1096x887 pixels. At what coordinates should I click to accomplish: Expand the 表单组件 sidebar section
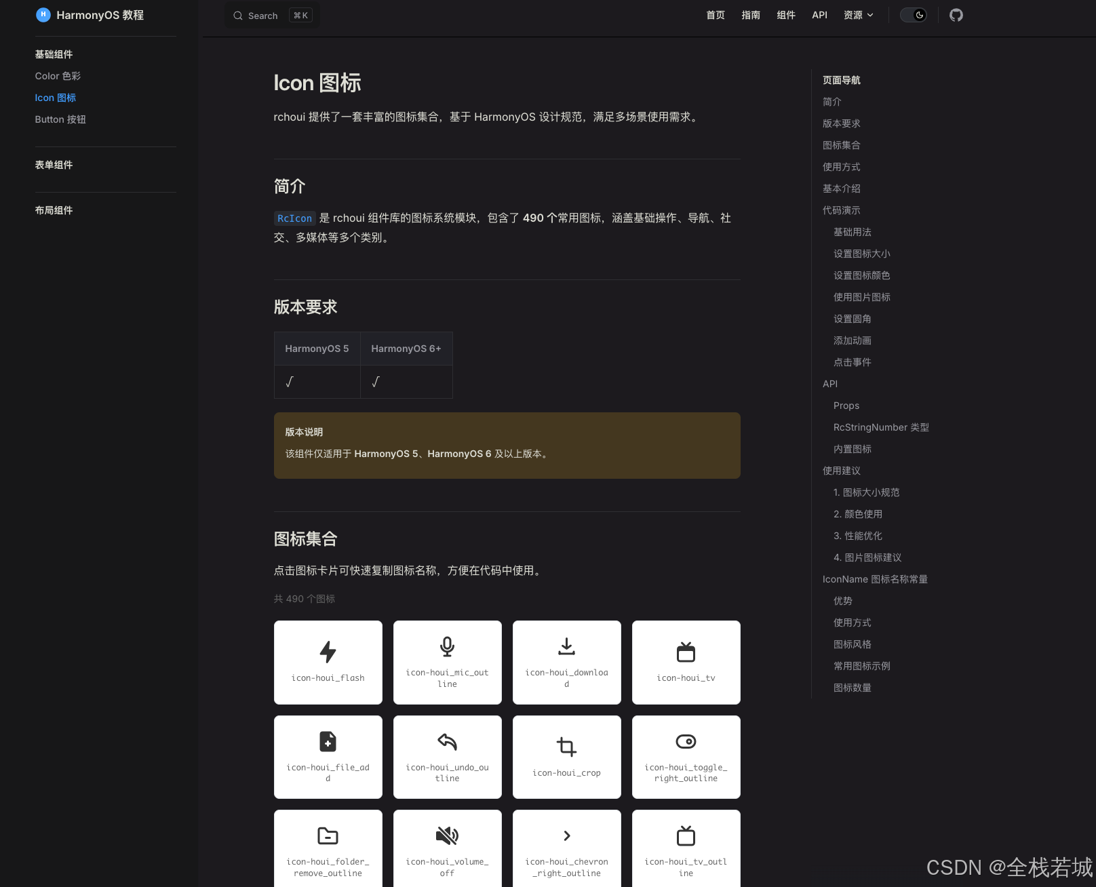coord(54,165)
